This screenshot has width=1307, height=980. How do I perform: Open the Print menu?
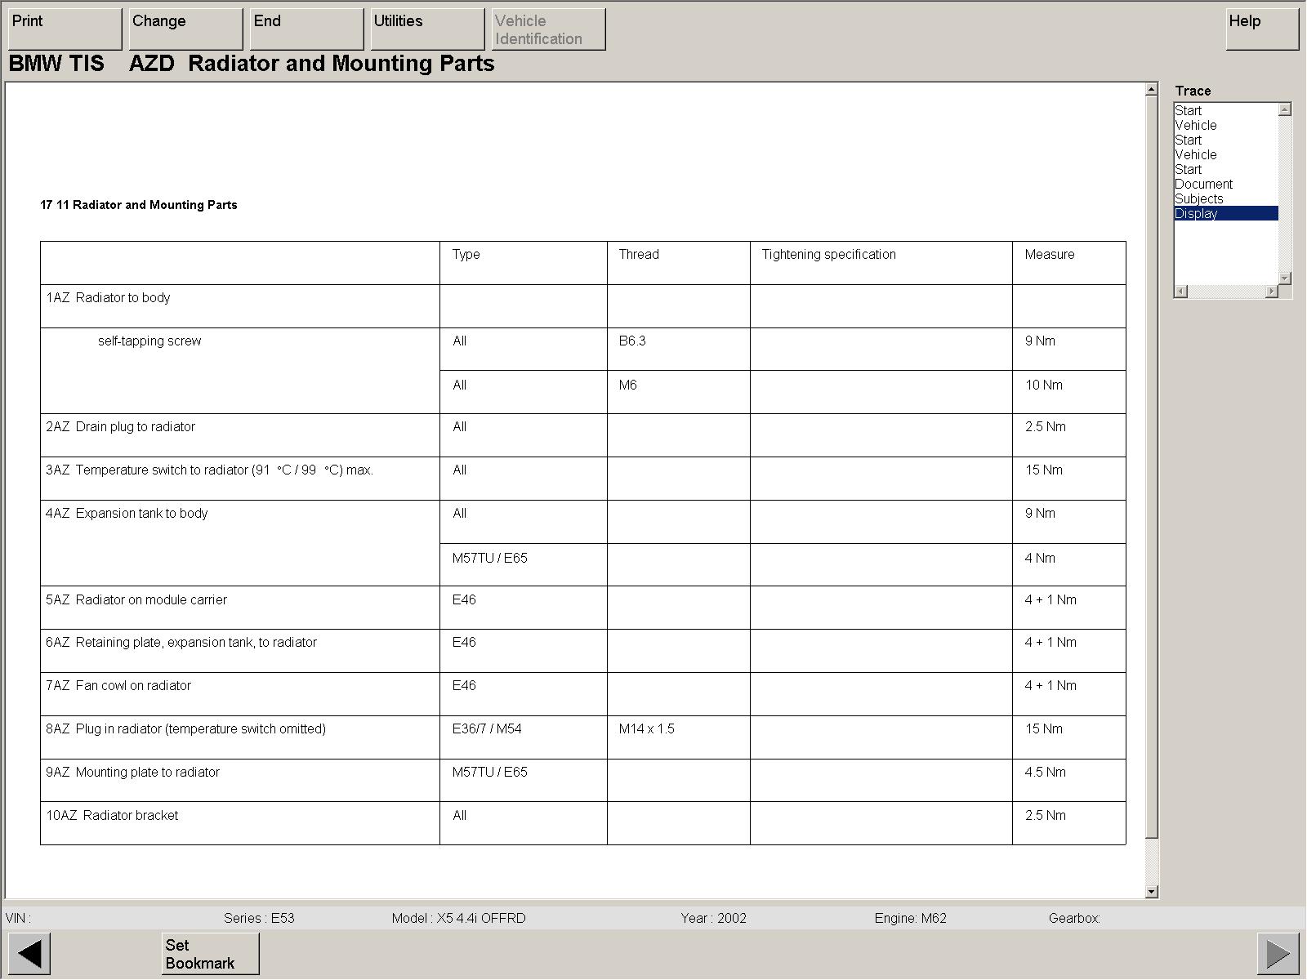point(65,29)
